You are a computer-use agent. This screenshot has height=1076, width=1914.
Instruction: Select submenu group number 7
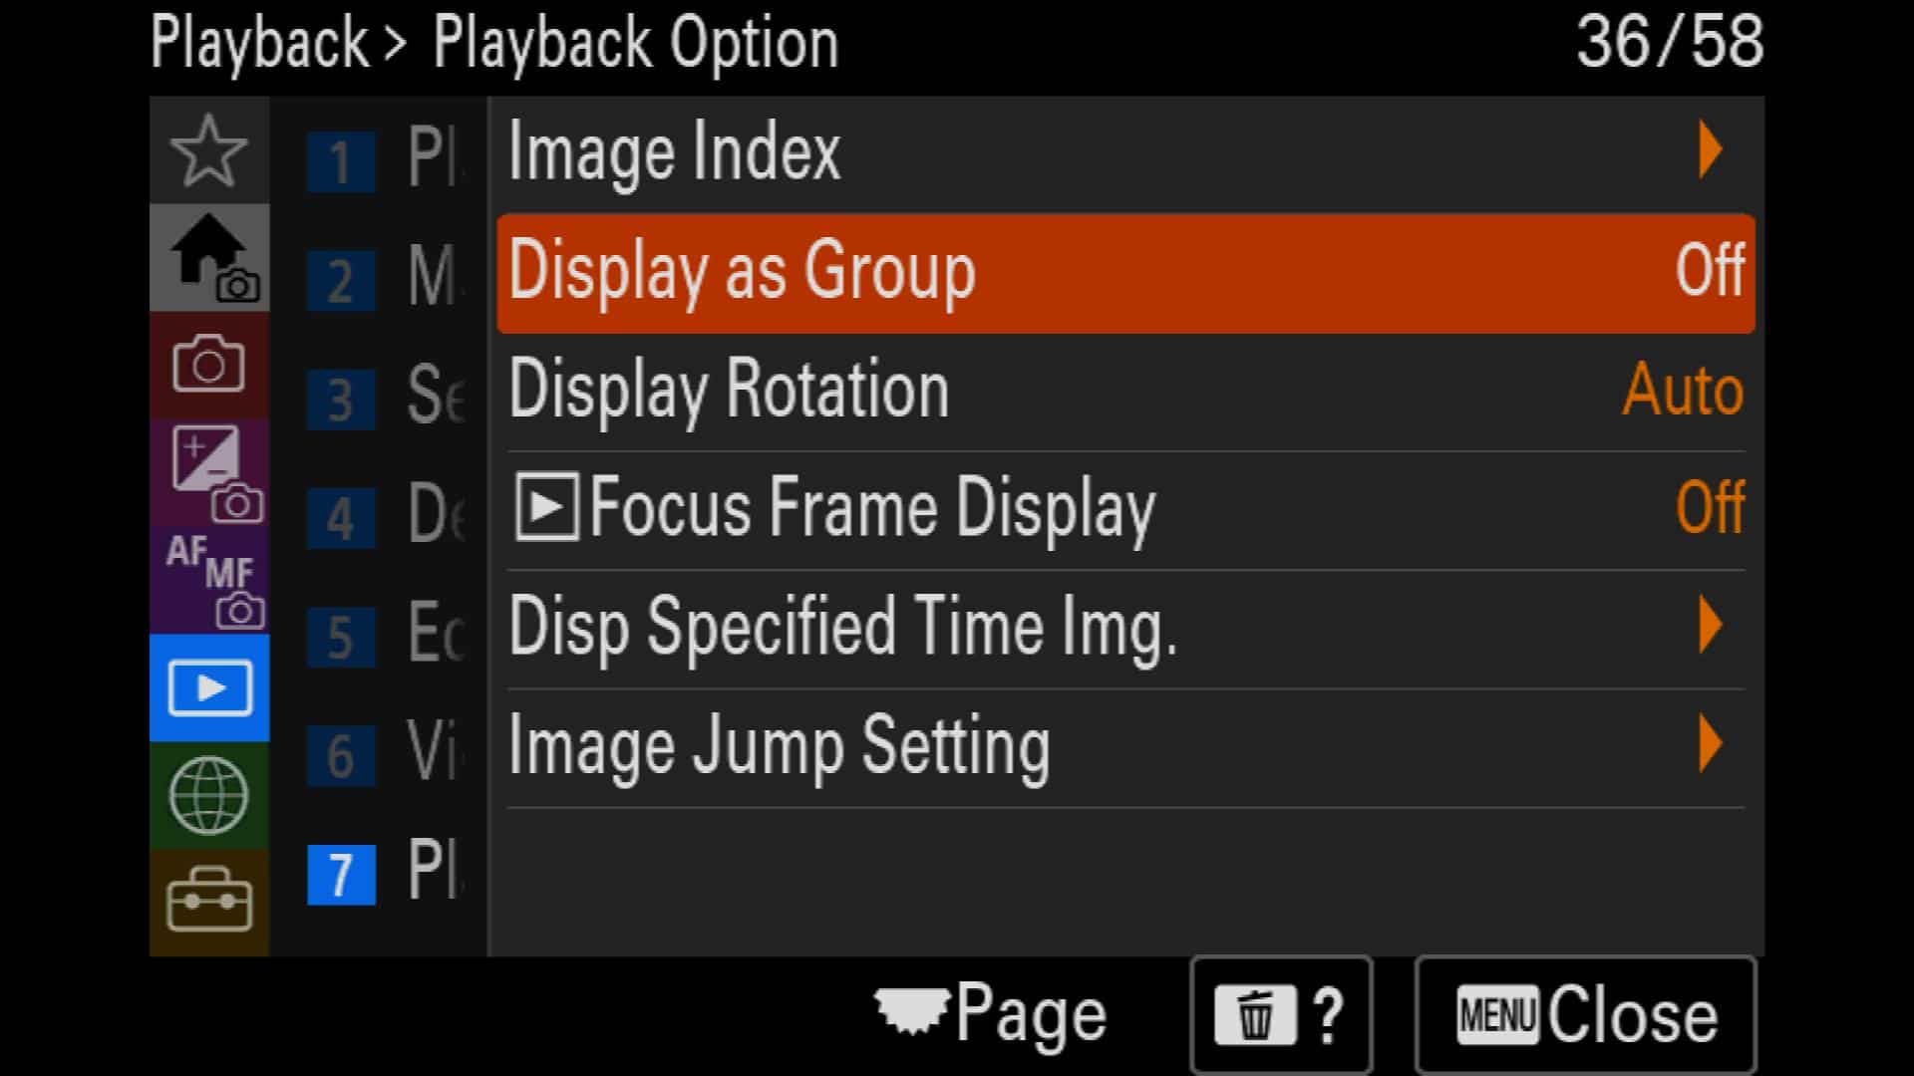point(341,875)
